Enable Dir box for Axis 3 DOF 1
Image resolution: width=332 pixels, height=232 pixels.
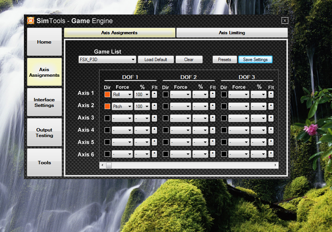pos(107,118)
